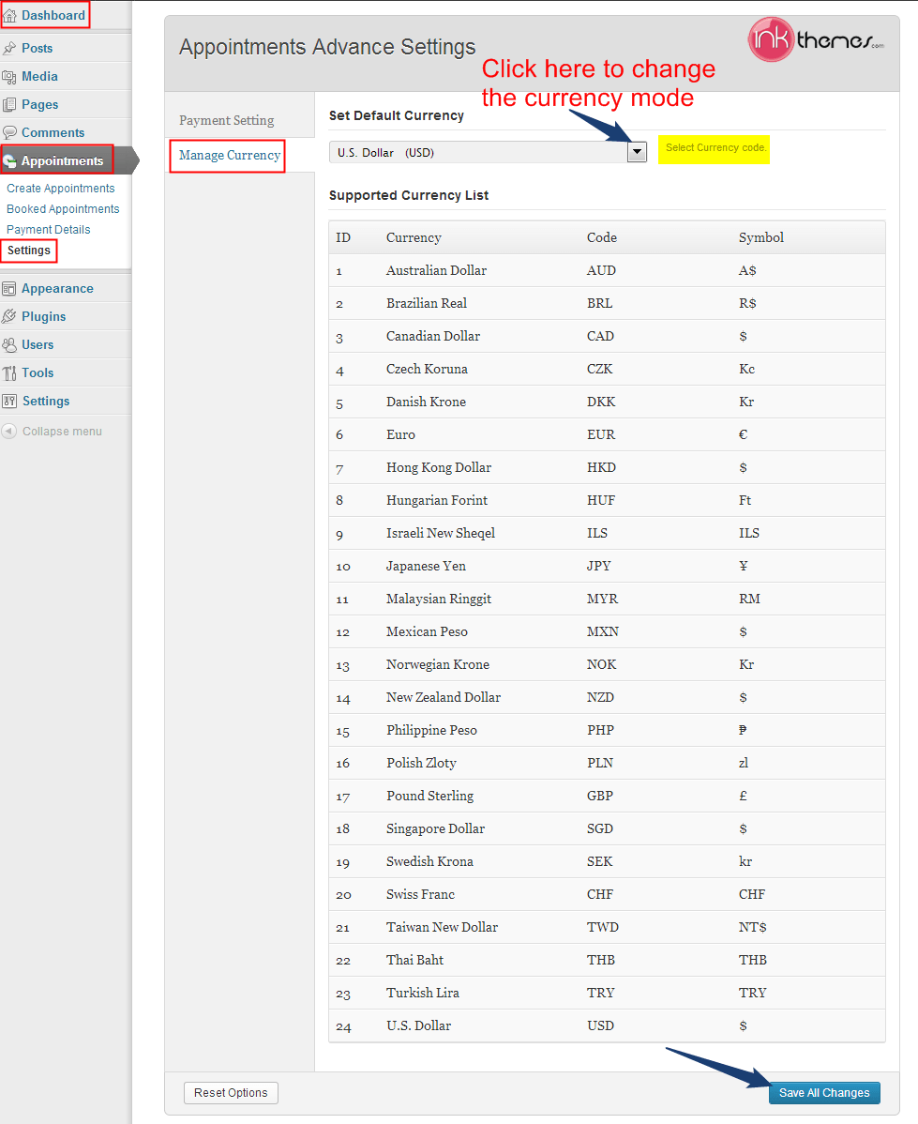This screenshot has width=918, height=1124.
Task: Click the Settings sliders icon
Action: point(9,402)
